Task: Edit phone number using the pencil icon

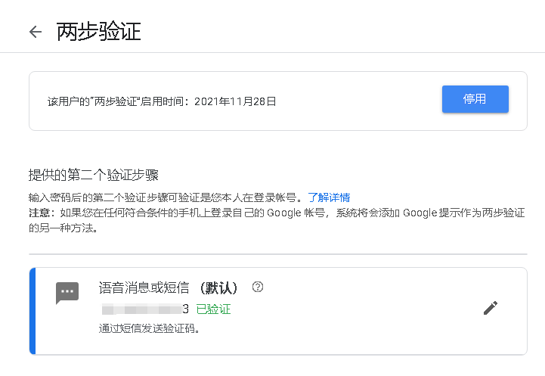Action: coord(491,308)
